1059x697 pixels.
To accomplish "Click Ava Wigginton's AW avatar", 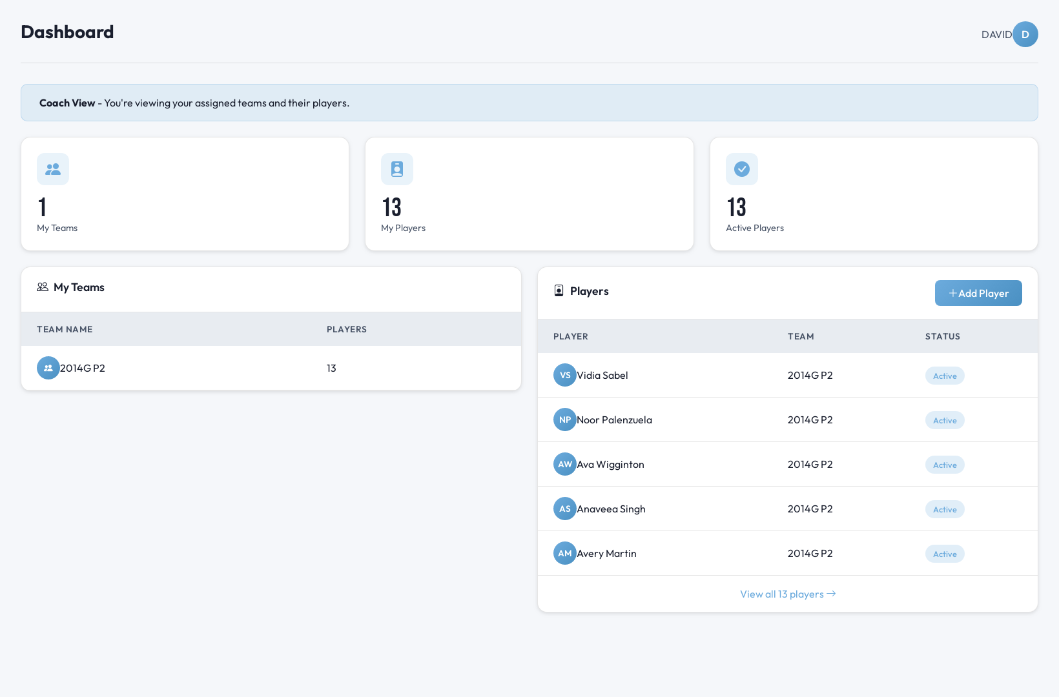I will click(565, 464).
